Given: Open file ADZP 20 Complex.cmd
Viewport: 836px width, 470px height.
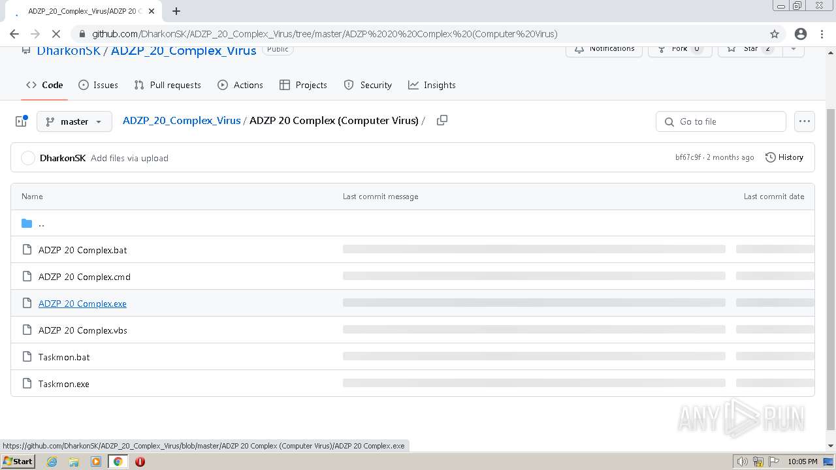Looking at the screenshot, I should click(x=84, y=277).
